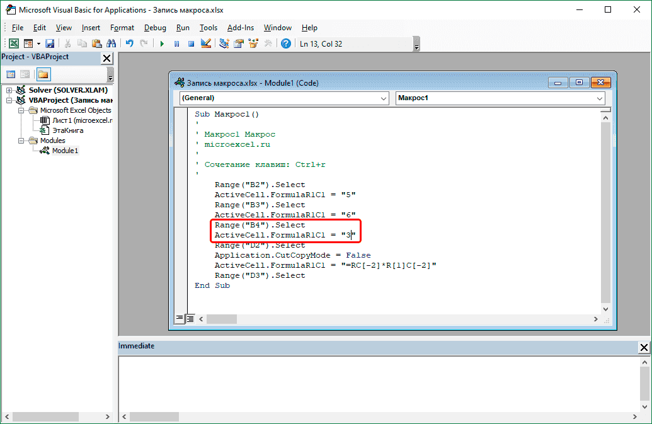Stop execution with the Reset square icon

coord(190,43)
